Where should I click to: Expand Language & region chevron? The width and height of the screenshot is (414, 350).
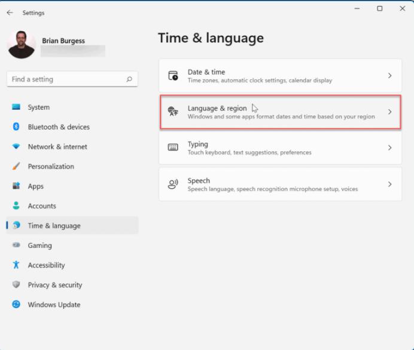[389, 112]
